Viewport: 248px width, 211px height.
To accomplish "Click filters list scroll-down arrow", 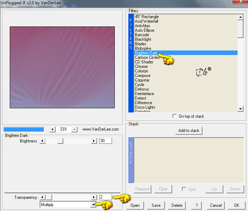I will tap(240, 109).
